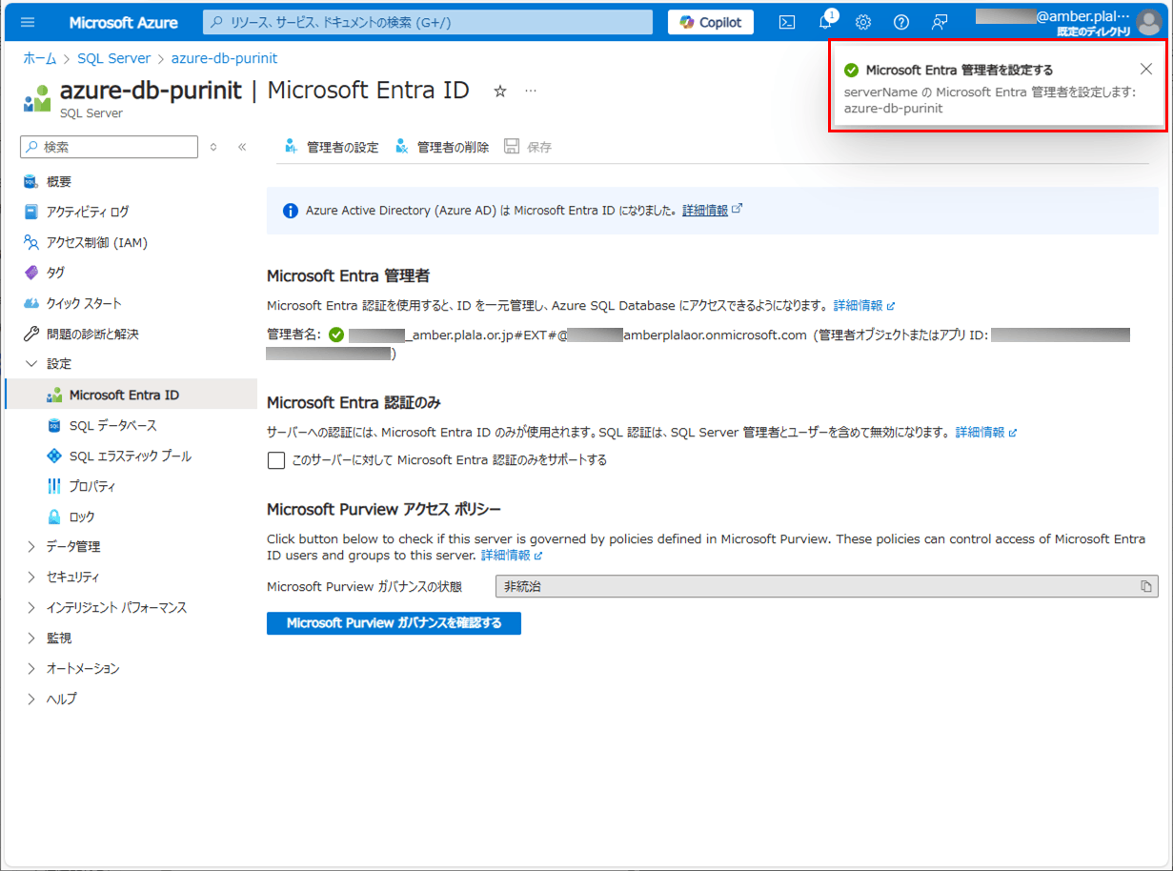The height and width of the screenshot is (871, 1173).
Task: Collapse the 設定 section in sidebar
Action: tap(32, 364)
